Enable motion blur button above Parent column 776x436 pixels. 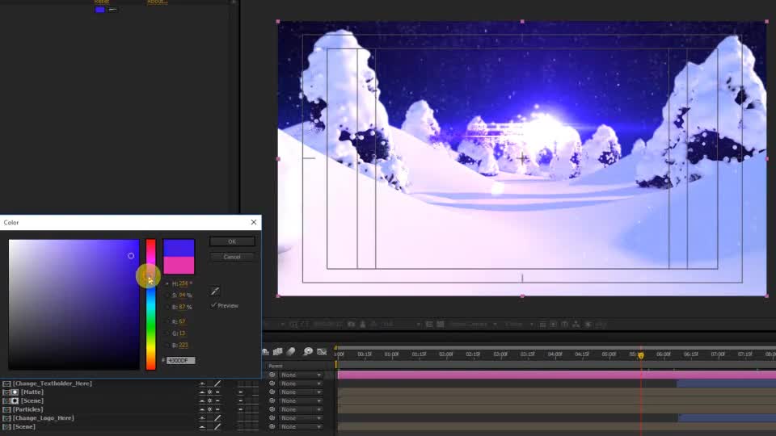pos(291,351)
